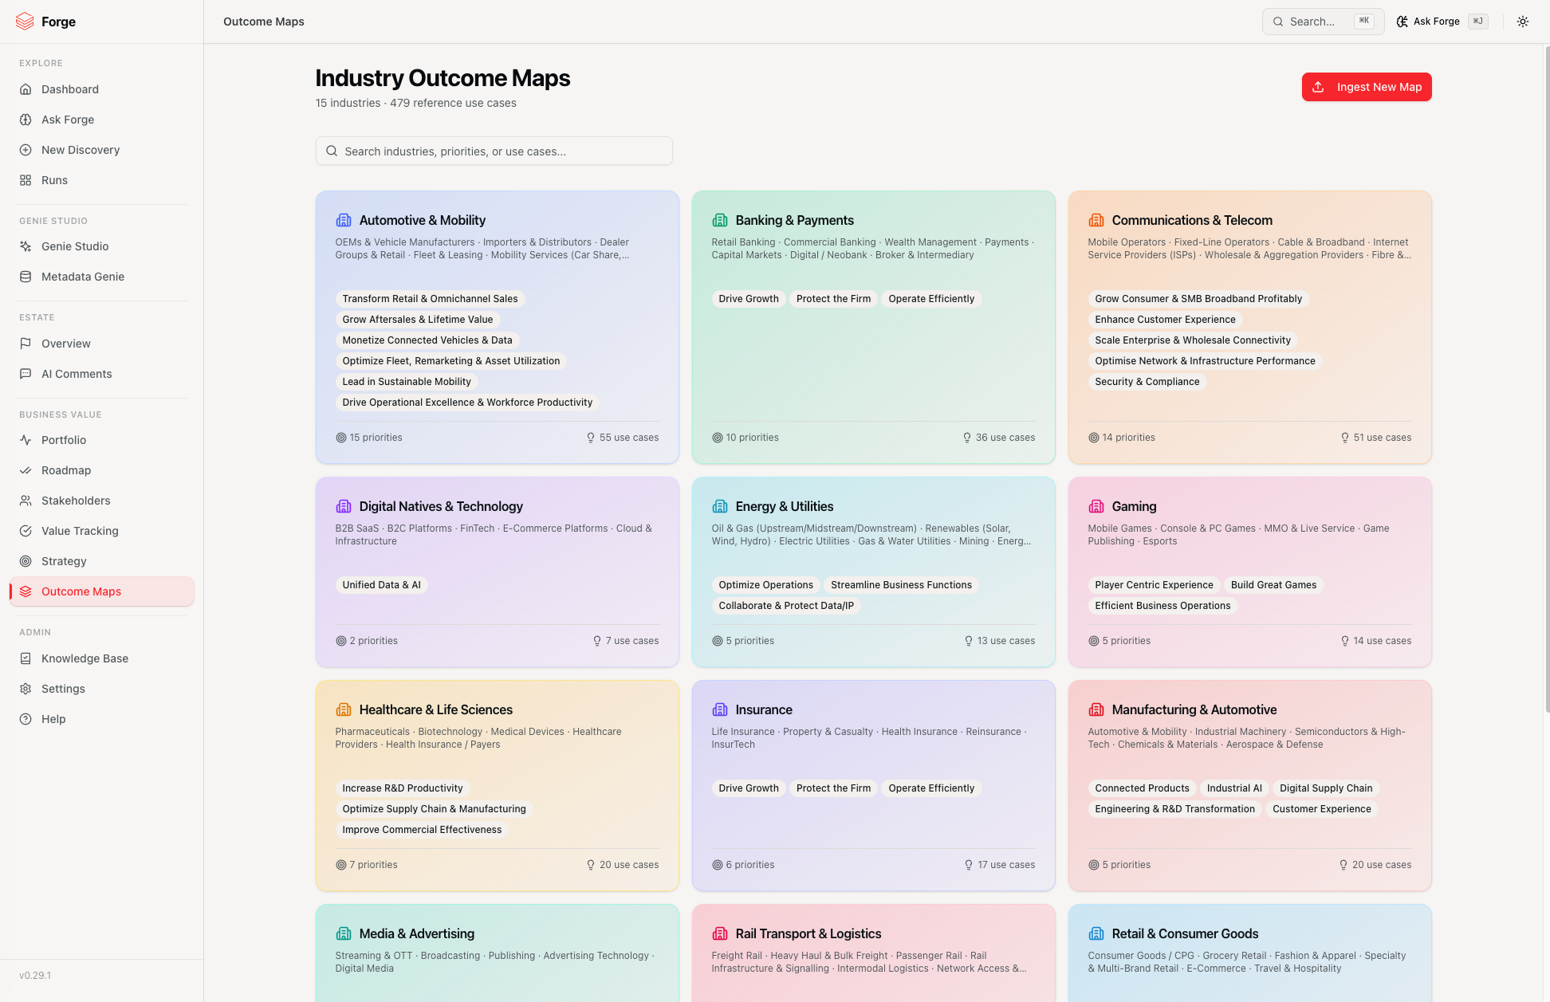Click the Build Great Games tag
1550x1002 pixels.
click(x=1273, y=585)
